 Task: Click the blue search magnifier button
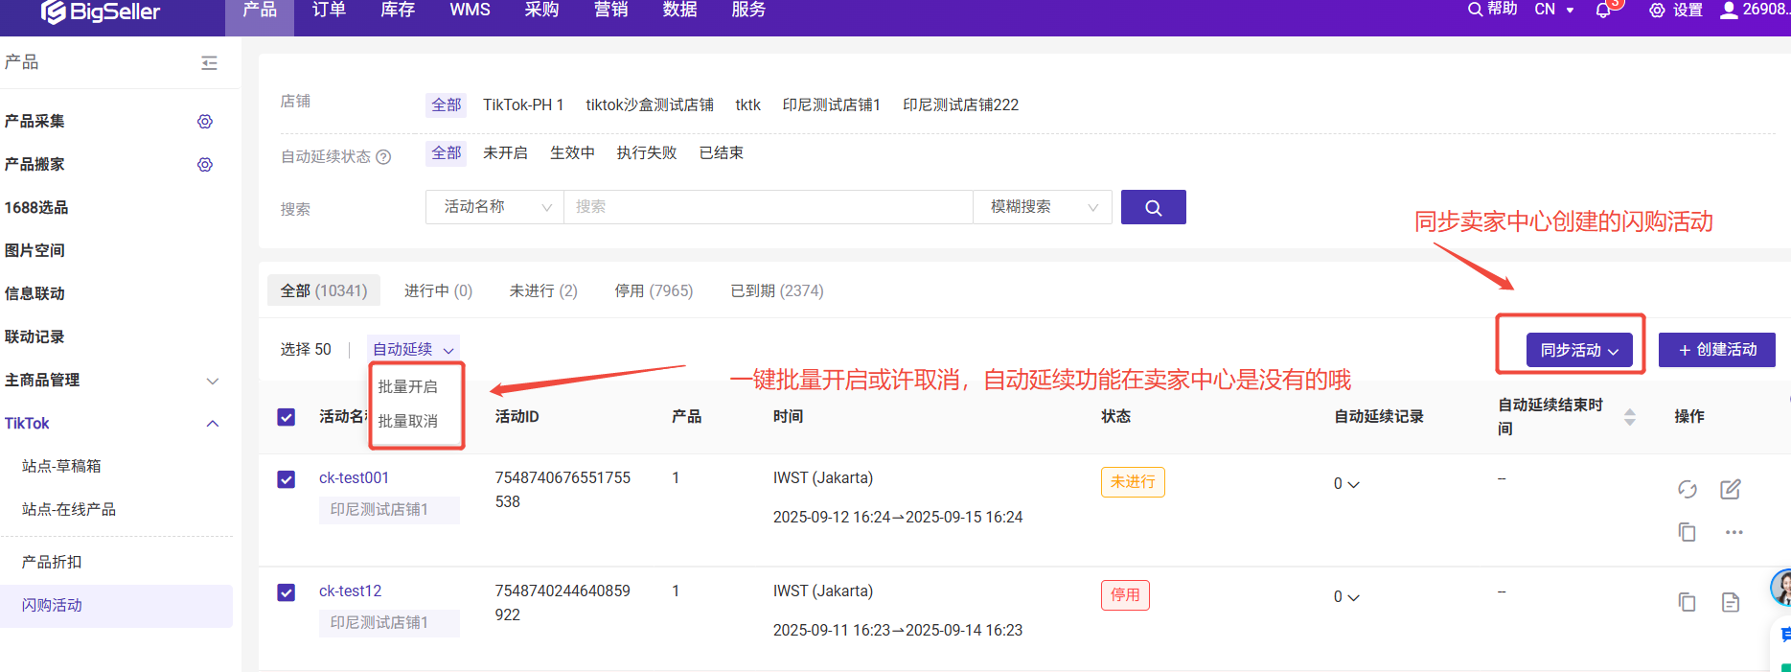coord(1153,207)
